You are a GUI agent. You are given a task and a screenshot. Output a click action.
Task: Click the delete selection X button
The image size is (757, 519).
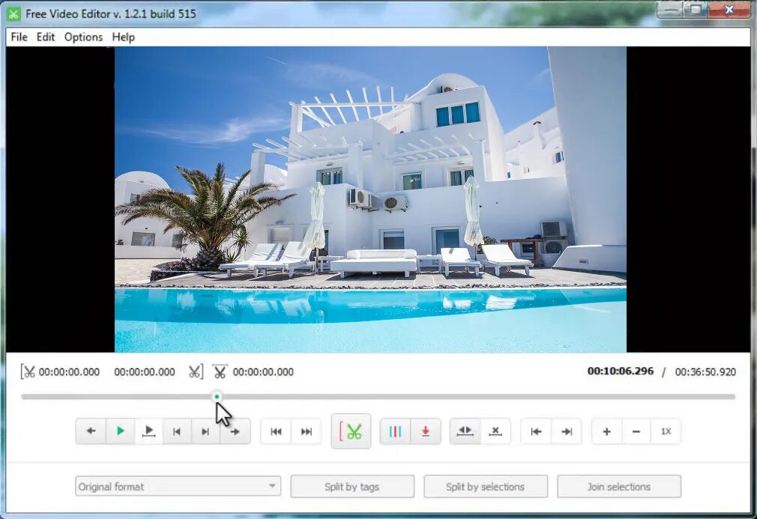pos(495,431)
